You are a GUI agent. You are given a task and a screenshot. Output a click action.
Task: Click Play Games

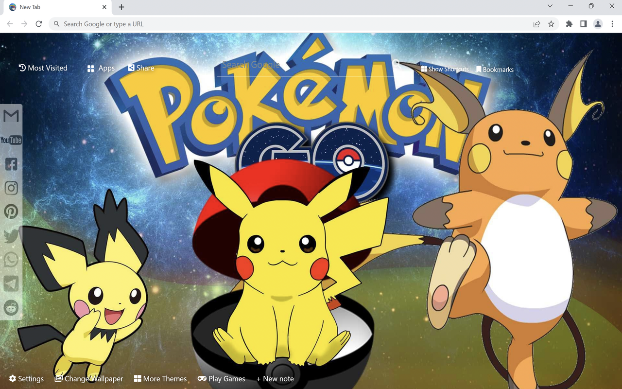[222, 379]
